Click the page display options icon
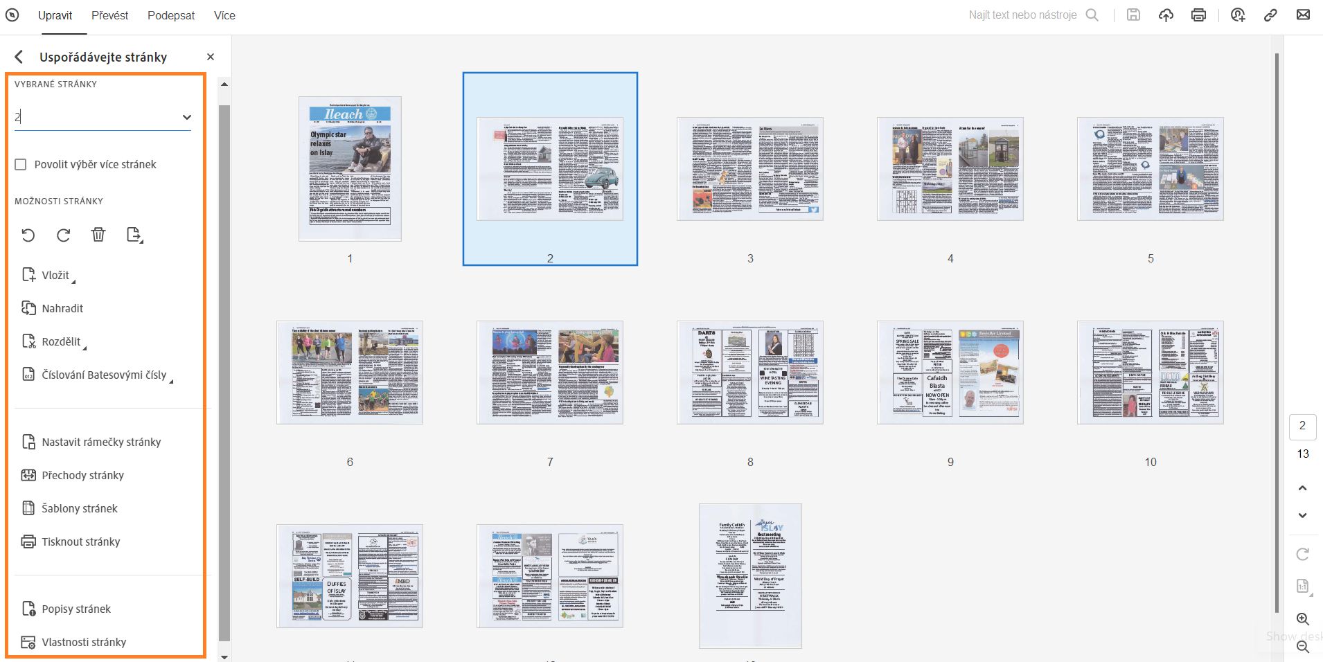This screenshot has width=1323, height=662. [1302, 587]
